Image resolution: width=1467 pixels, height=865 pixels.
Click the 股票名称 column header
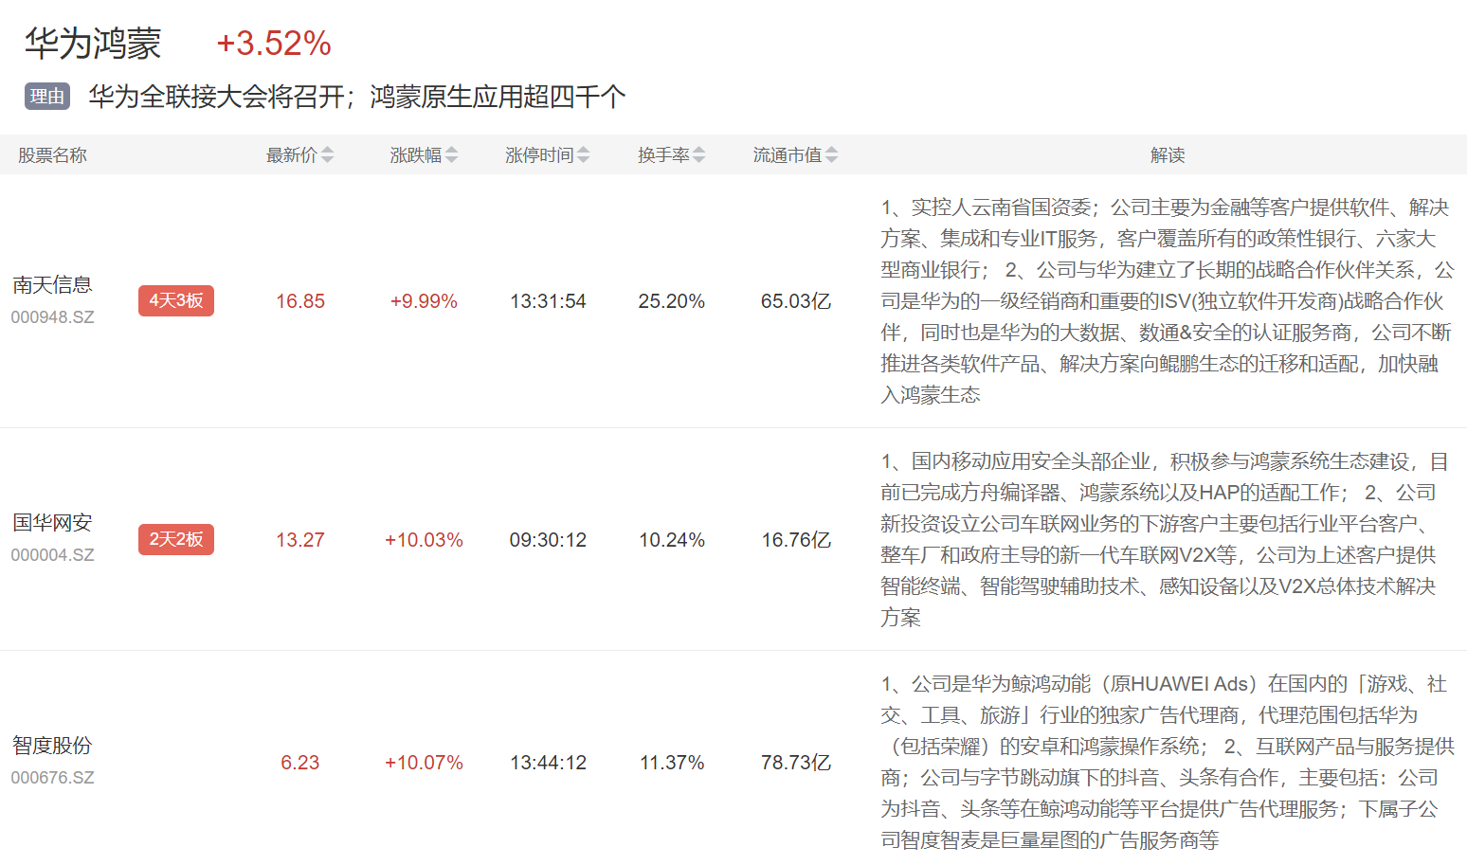tap(52, 155)
